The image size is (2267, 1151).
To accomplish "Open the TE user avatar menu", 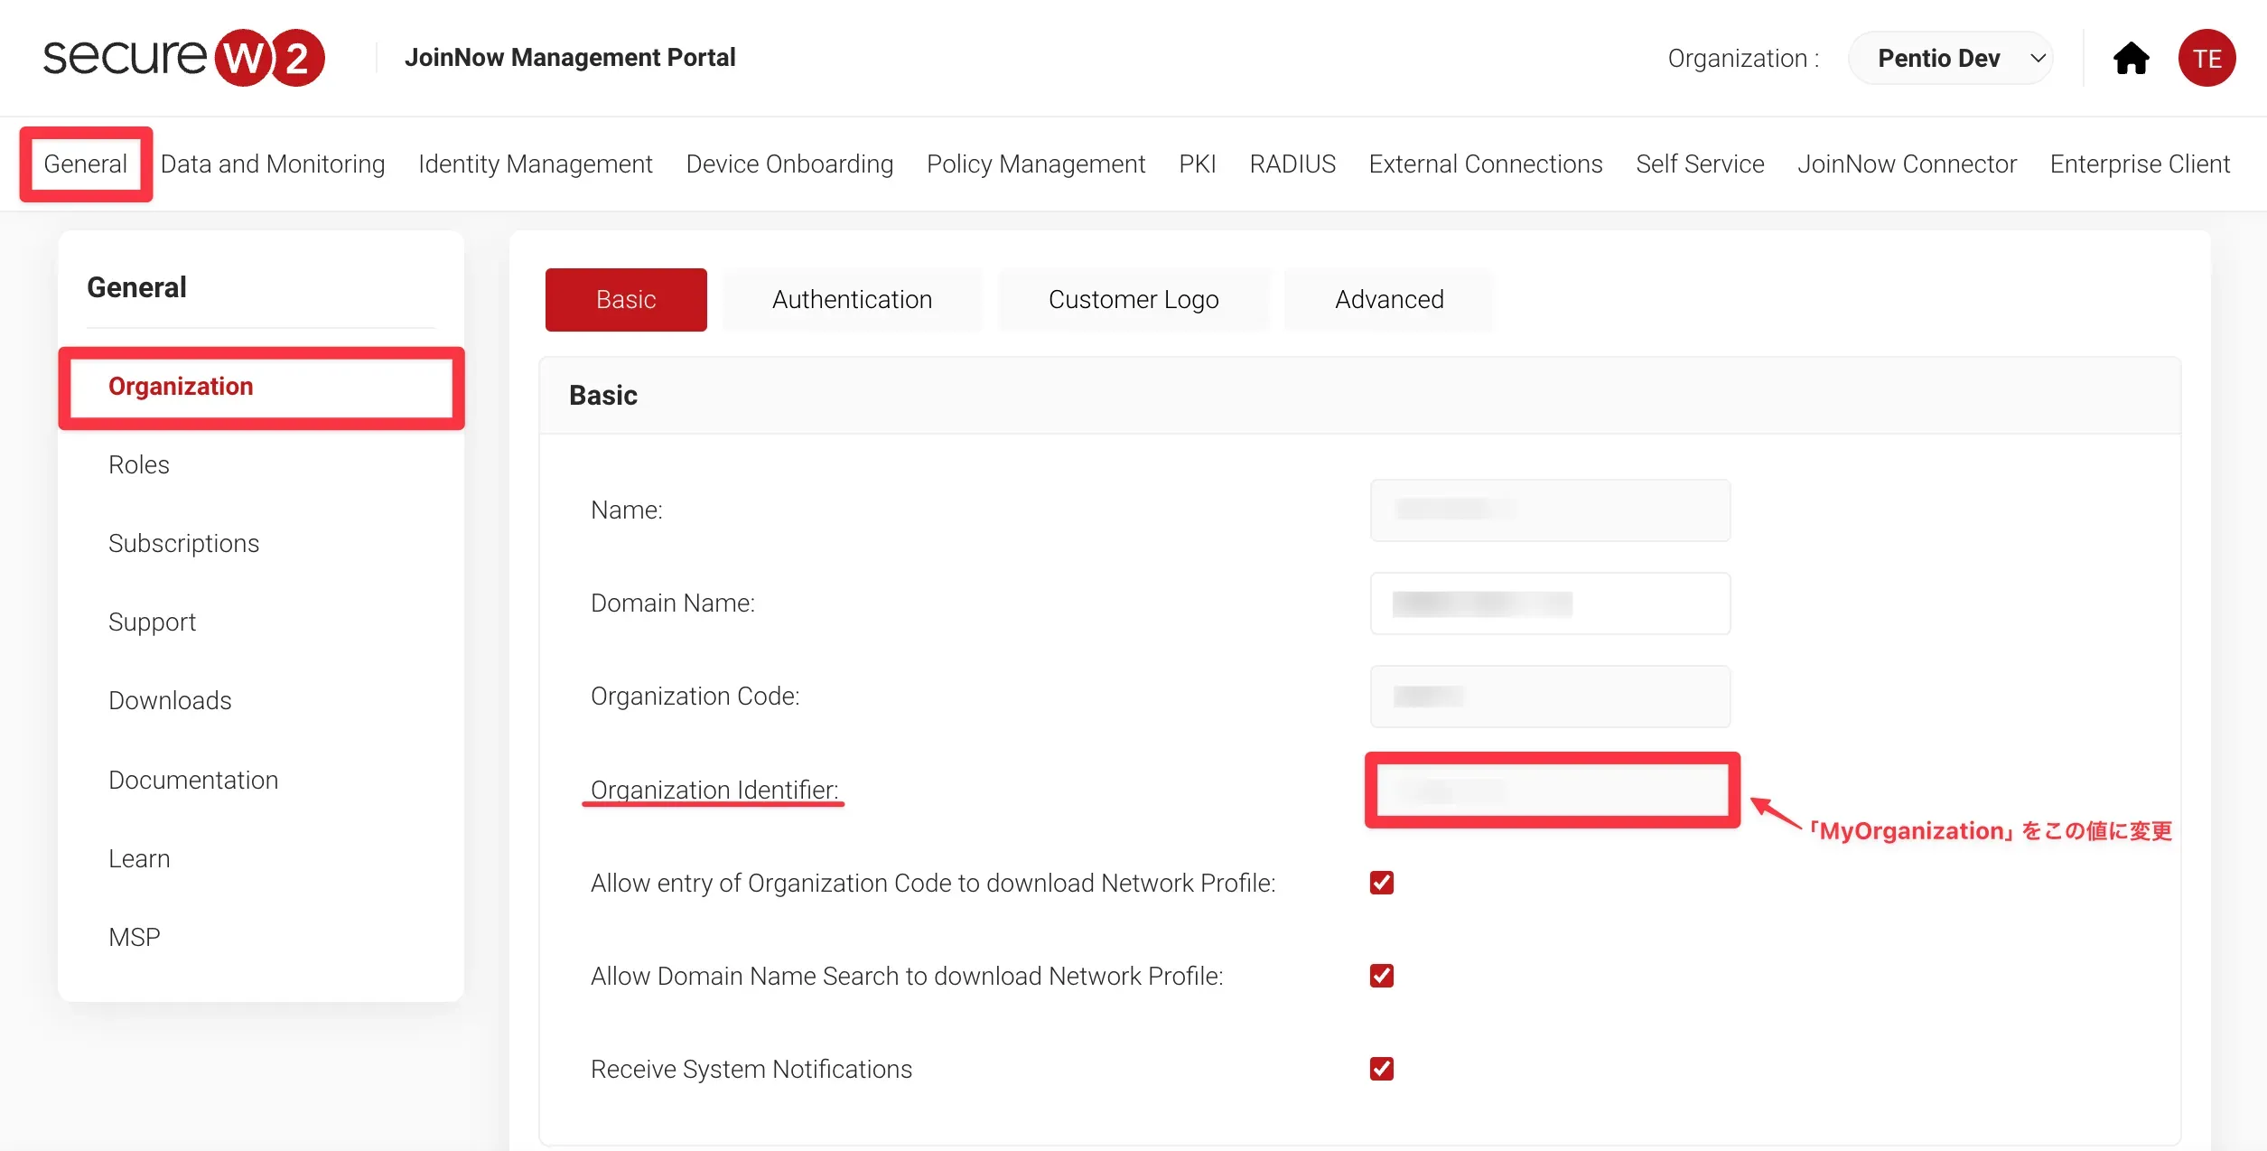I will [2206, 59].
